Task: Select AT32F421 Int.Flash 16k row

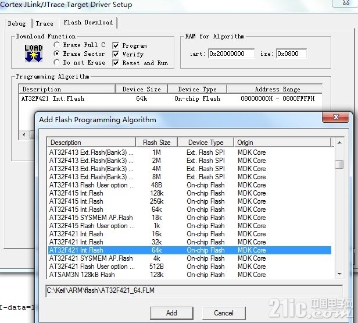Action: [189, 234]
